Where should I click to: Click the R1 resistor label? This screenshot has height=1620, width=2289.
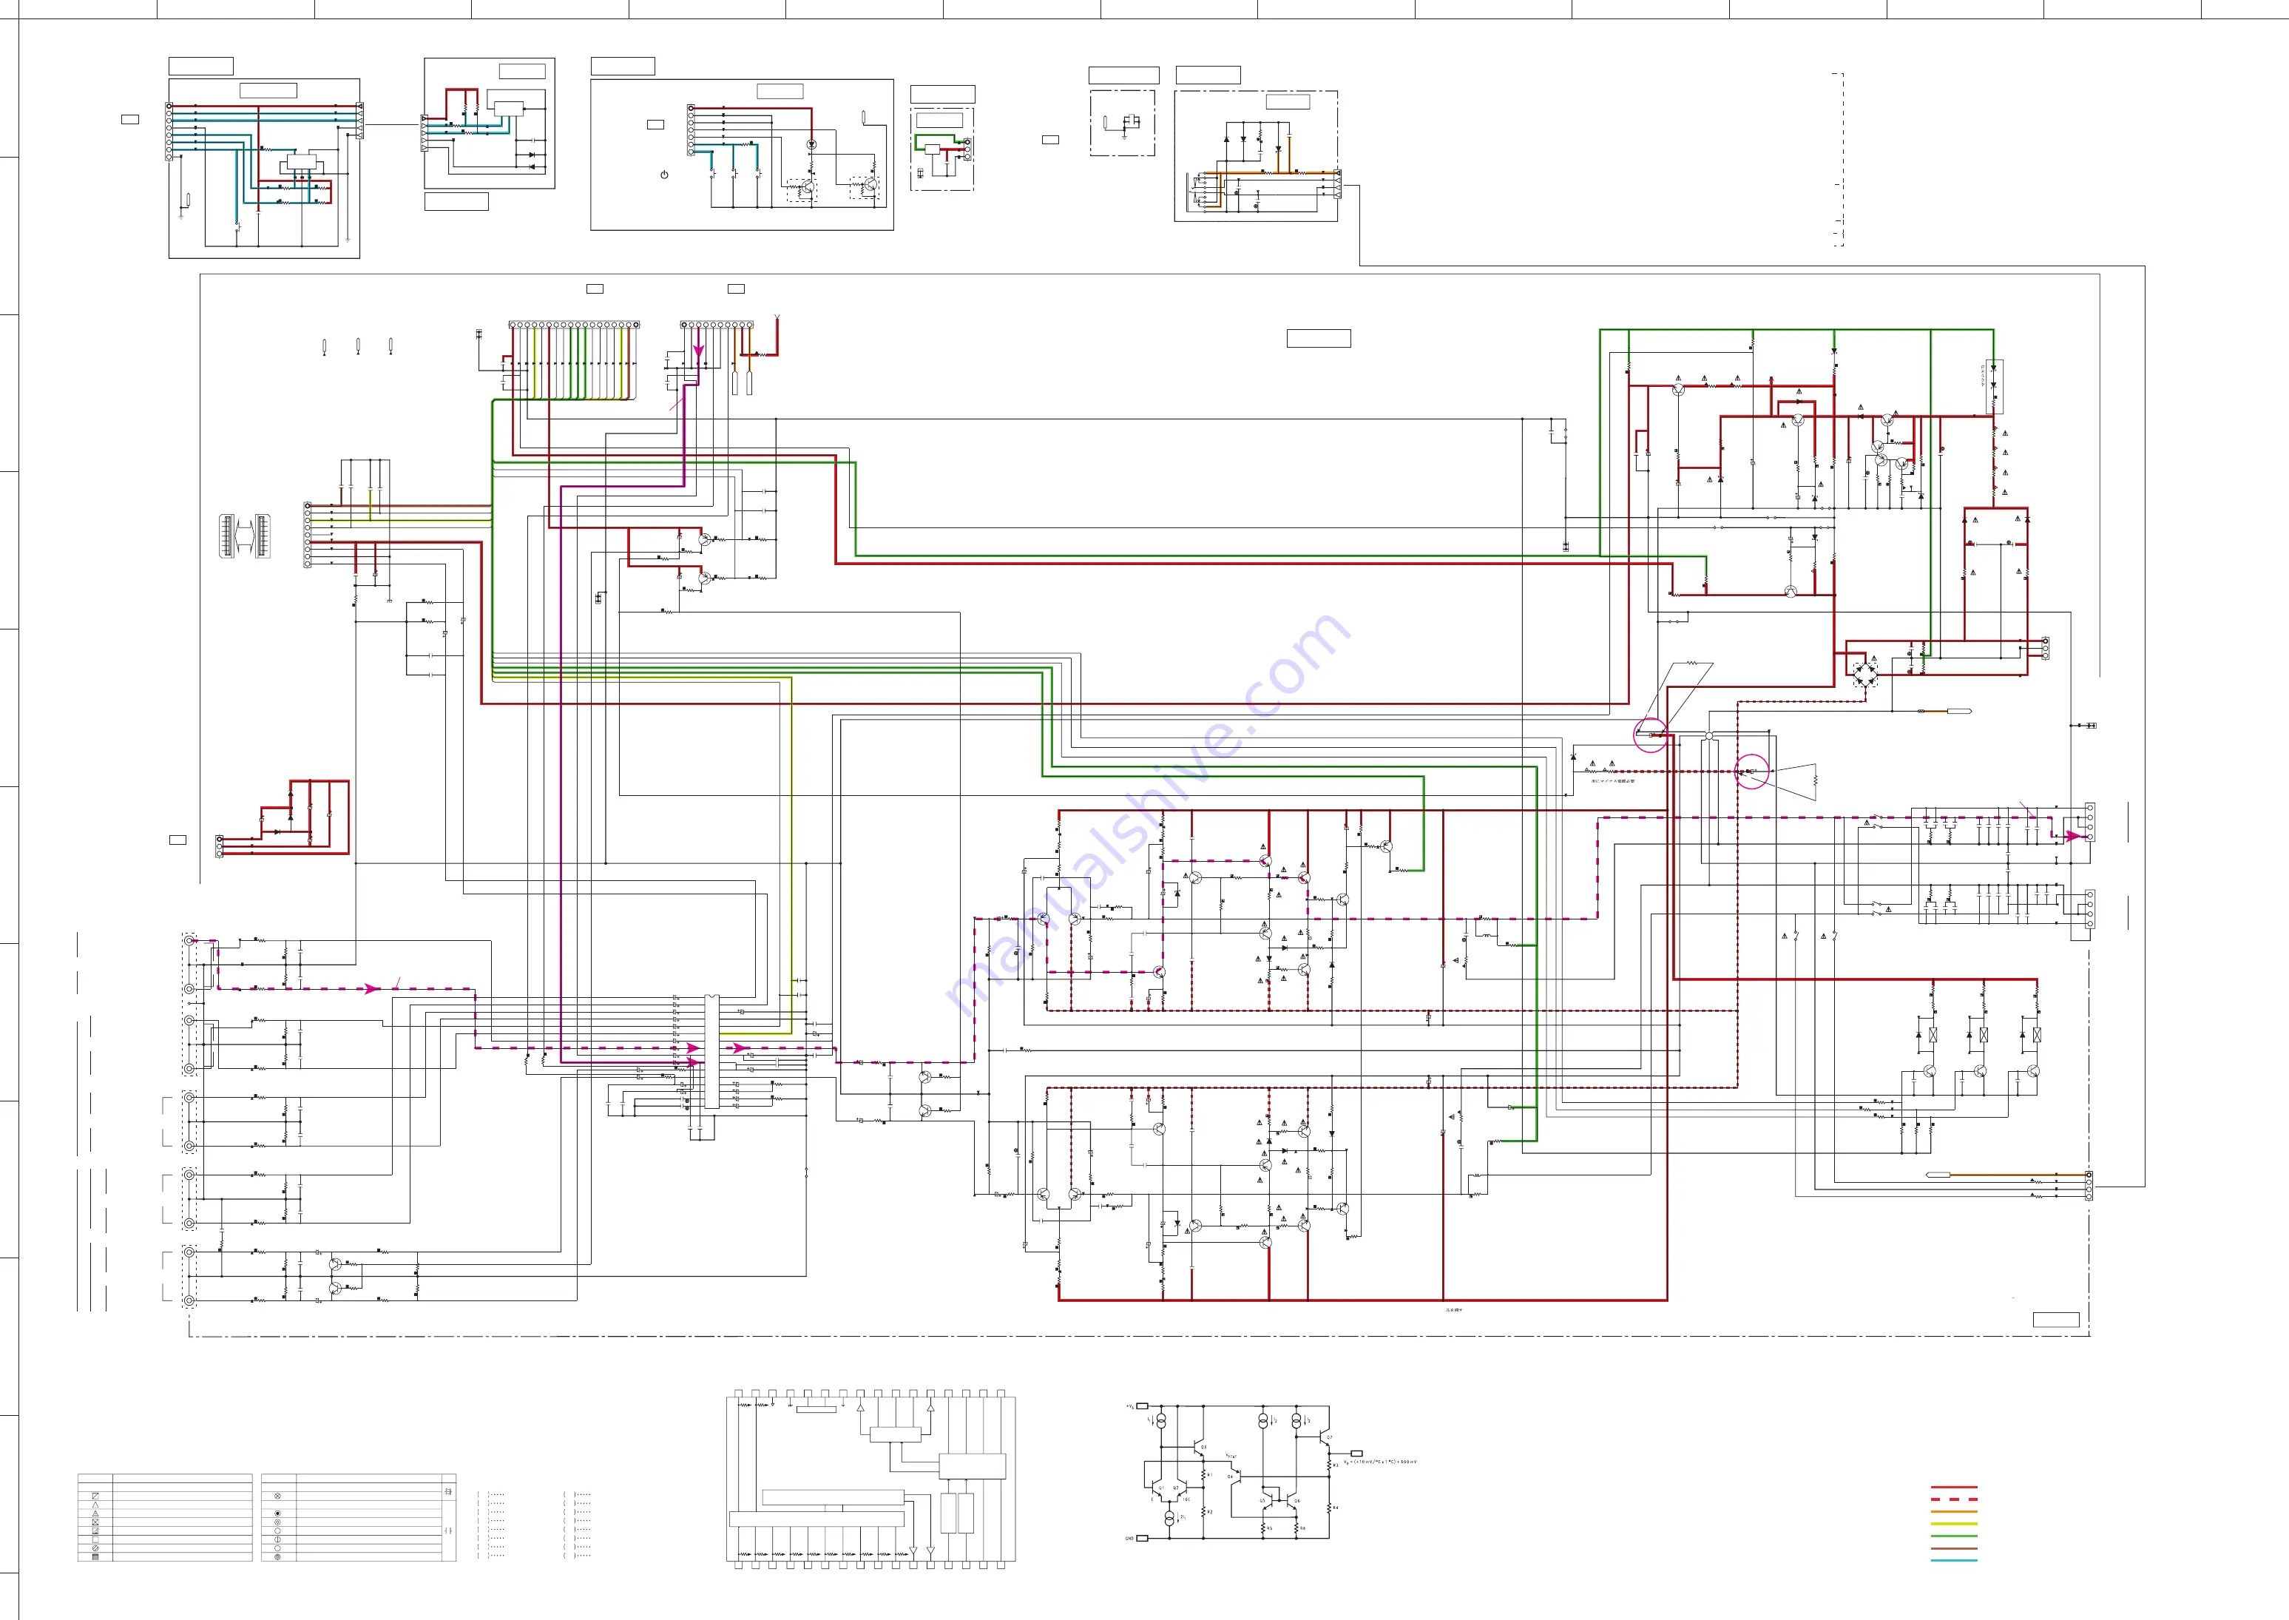tap(1210, 1475)
